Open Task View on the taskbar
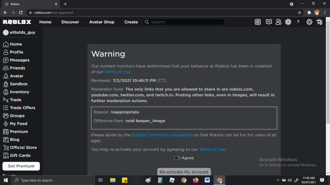Screen dimensions: 330x185 coord(100,180)
